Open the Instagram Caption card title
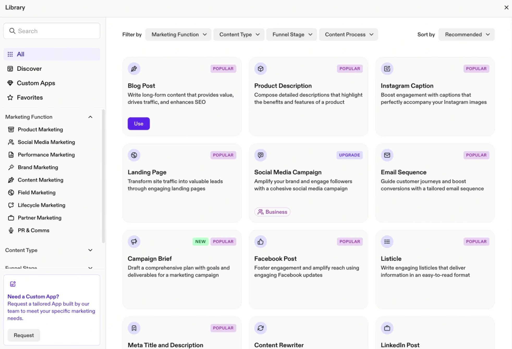 coord(407,86)
